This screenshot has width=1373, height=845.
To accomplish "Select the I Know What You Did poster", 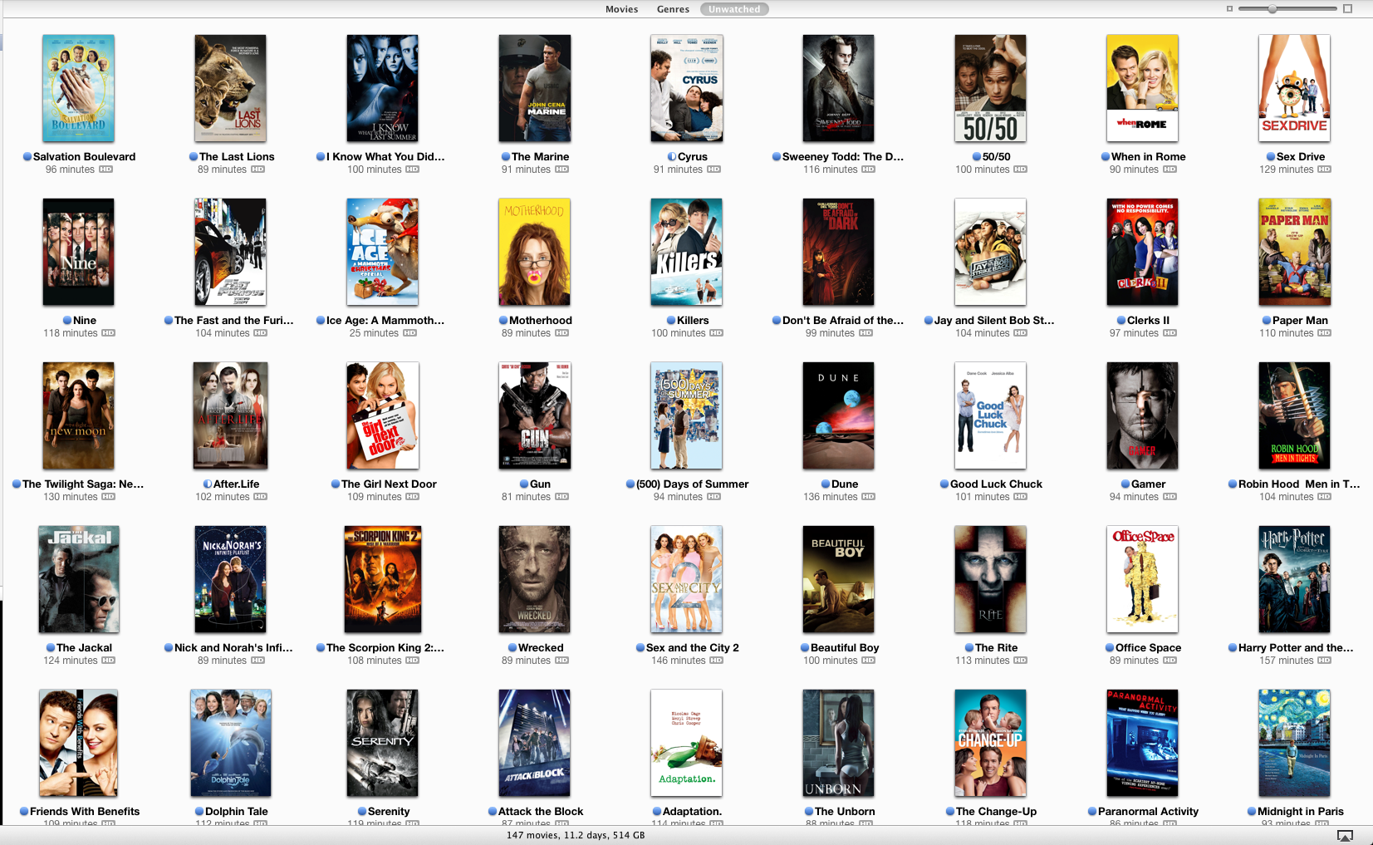I will click(382, 88).
